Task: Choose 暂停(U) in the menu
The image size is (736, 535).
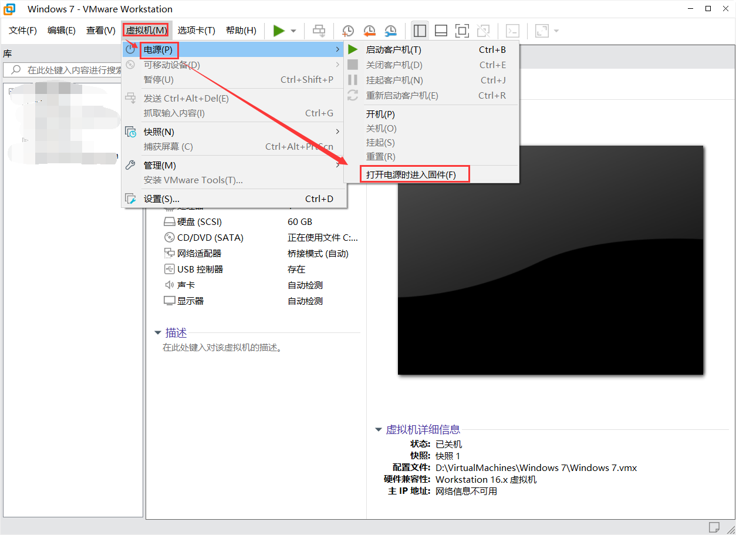Action: (x=234, y=80)
